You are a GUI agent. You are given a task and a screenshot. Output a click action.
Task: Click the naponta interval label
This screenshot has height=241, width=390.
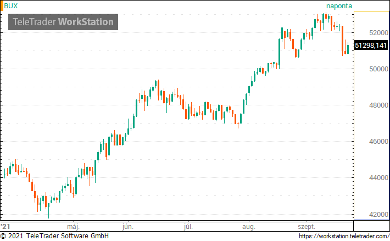(339, 6)
